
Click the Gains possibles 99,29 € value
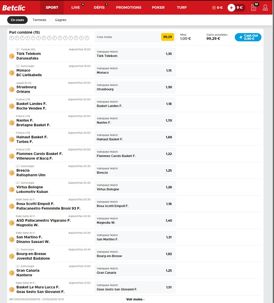213,38
